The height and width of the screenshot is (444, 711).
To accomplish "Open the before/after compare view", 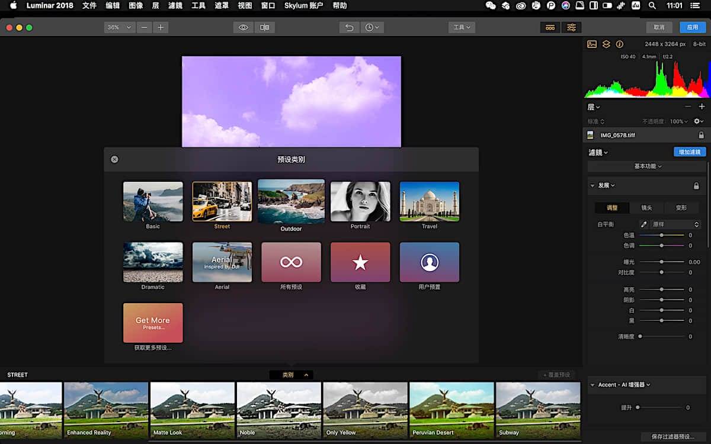I will coord(265,27).
